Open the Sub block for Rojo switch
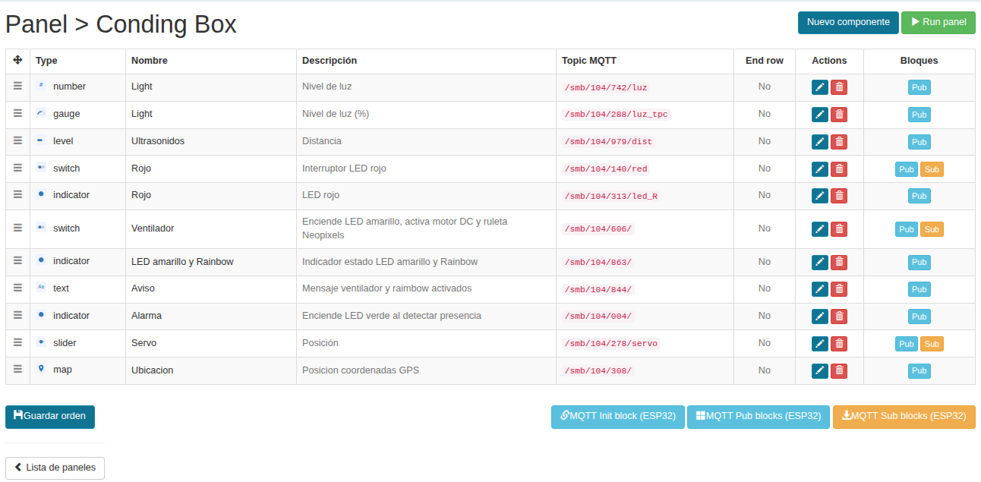 (x=932, y=169)
